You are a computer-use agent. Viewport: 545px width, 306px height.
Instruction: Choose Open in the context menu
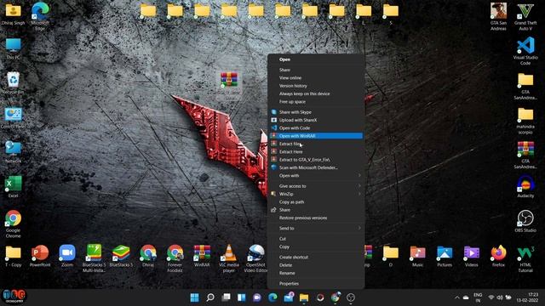pyautogui.click(x=316, y=59)
